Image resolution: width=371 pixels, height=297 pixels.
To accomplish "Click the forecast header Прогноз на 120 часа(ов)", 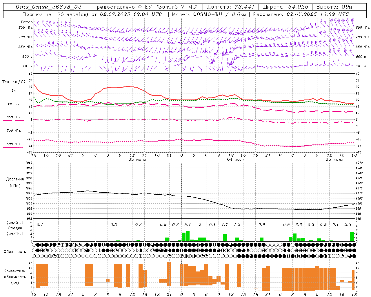I will [56, 14].
